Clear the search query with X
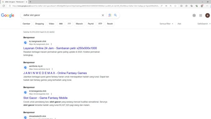Viewport: 211px width, 119px height. pyautogui.click(x=103, y=15)
